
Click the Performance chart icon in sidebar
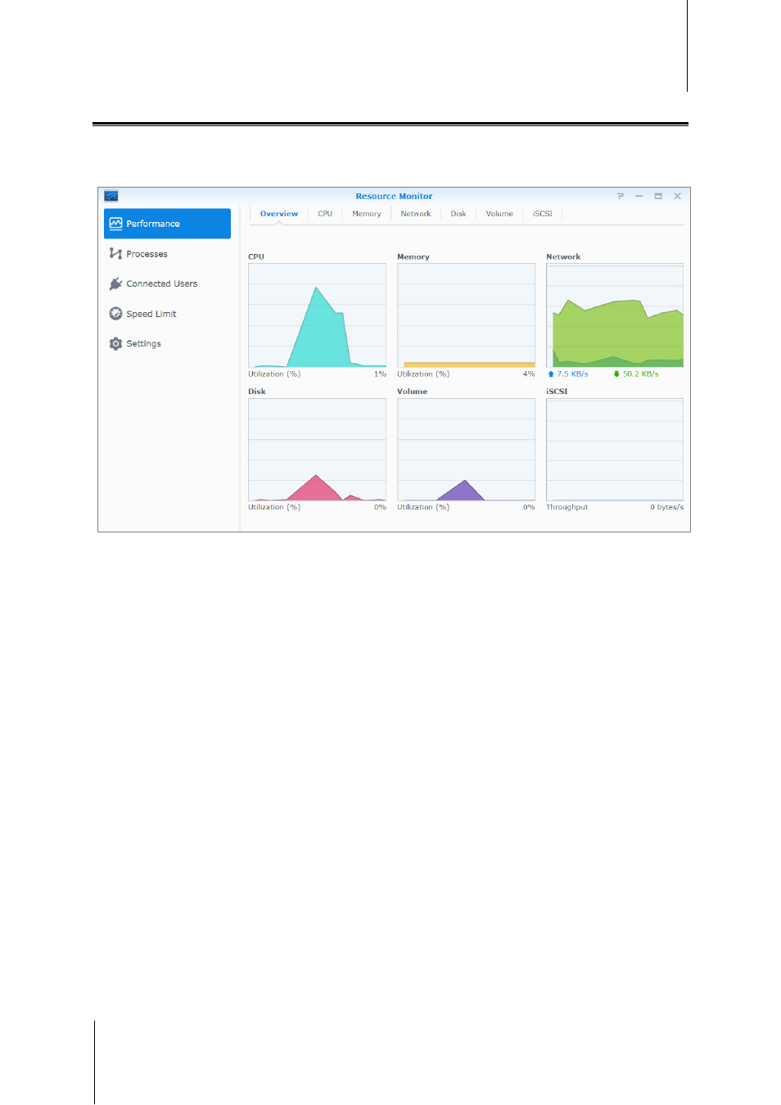tap(115, 224)
